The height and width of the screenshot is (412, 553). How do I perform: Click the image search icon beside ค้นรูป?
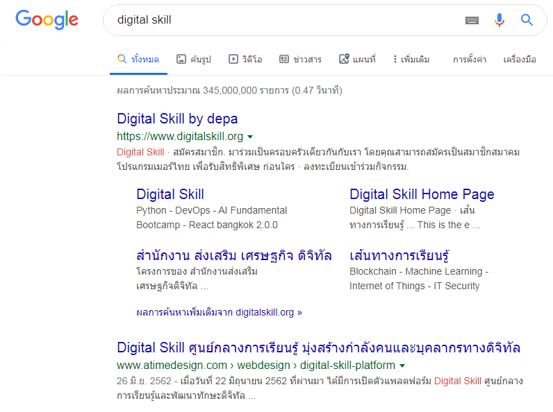pyautogui.click(x=181, y=59)
